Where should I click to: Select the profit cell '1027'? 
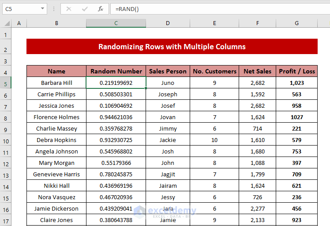coord(297,117)
